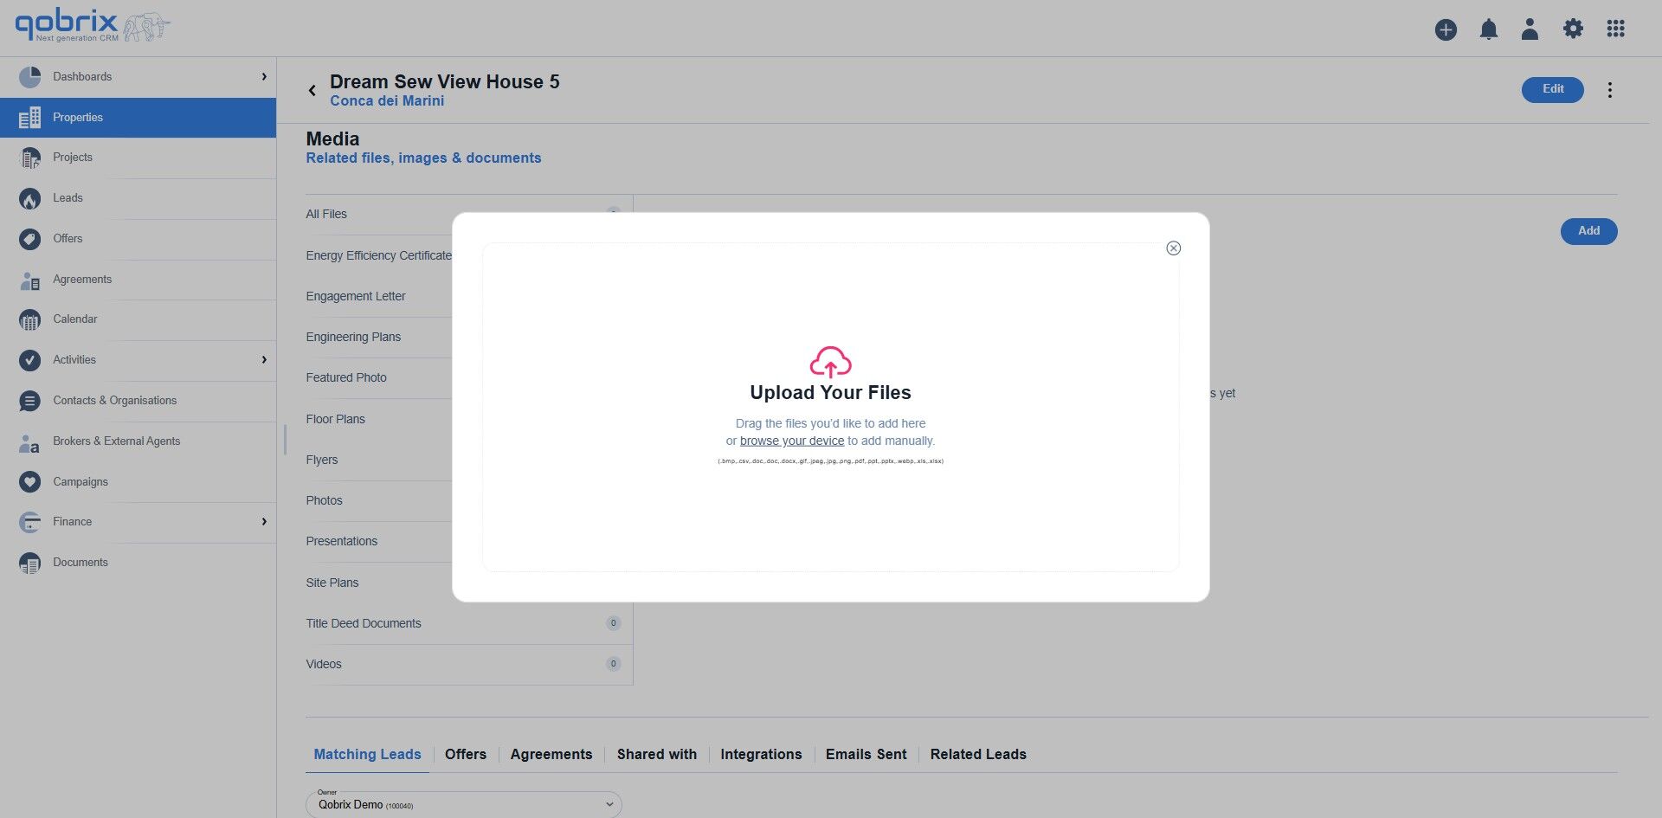Open the apps grid icon
Viewport: 1662px width, 818px height.
[1615, 29]
